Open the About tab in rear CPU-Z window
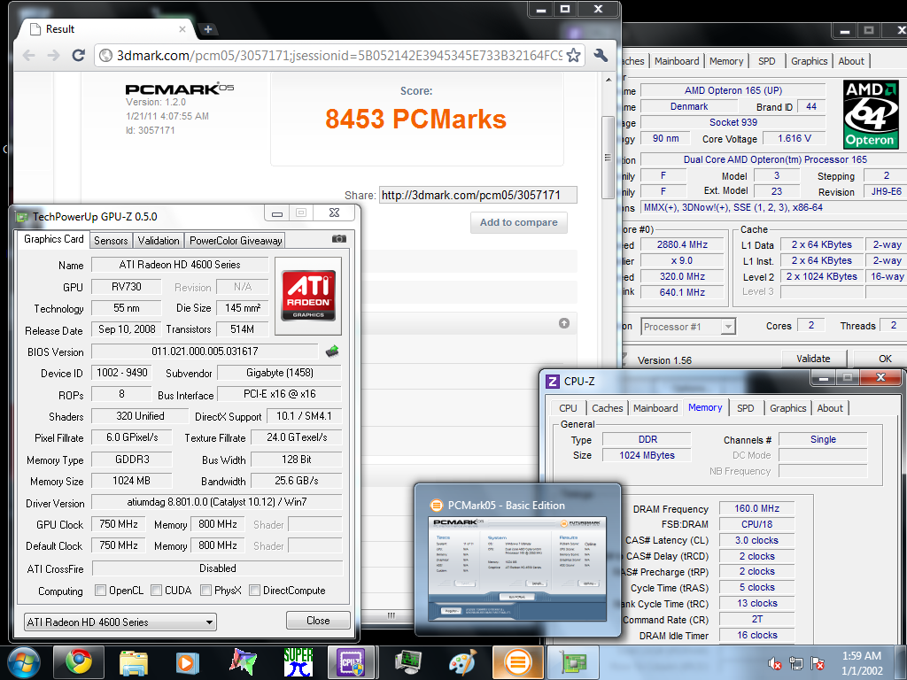 coord(851,61)
